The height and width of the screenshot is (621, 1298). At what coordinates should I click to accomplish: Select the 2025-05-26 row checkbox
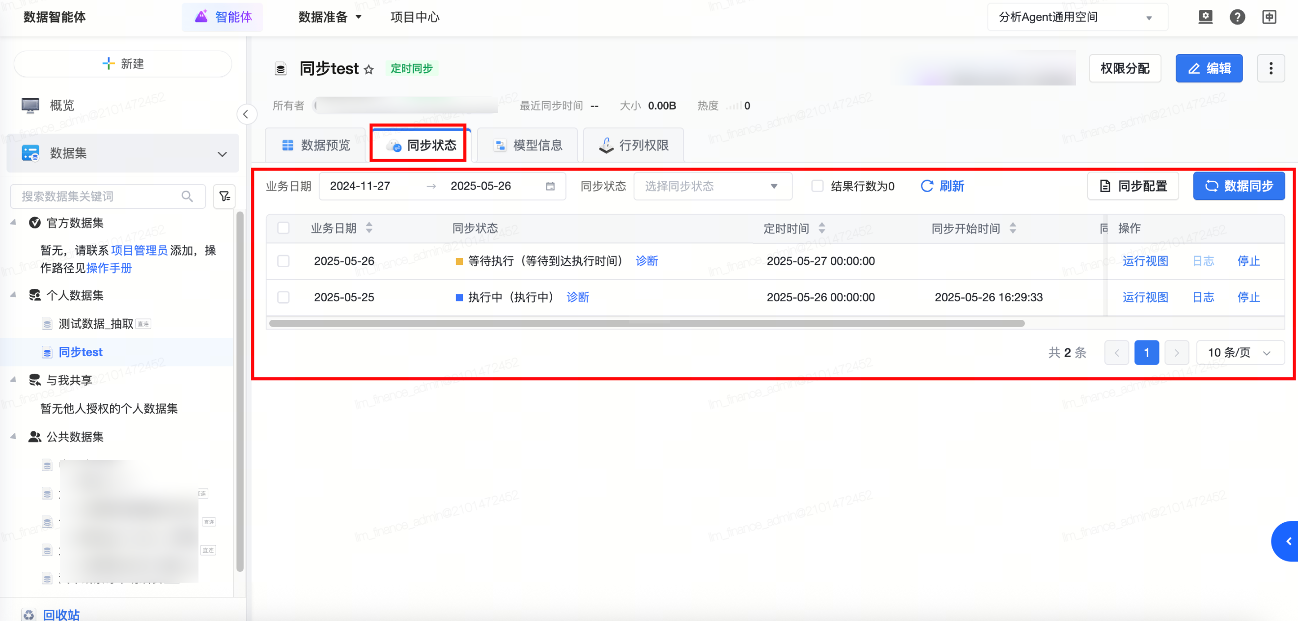pyautogui.click(x=283, y=261)
